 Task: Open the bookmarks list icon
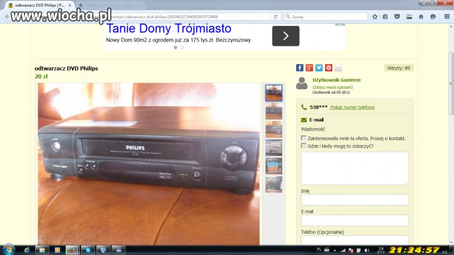[385, 17]
